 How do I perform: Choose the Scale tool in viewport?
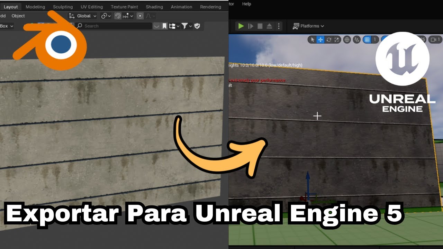[337, 40]
